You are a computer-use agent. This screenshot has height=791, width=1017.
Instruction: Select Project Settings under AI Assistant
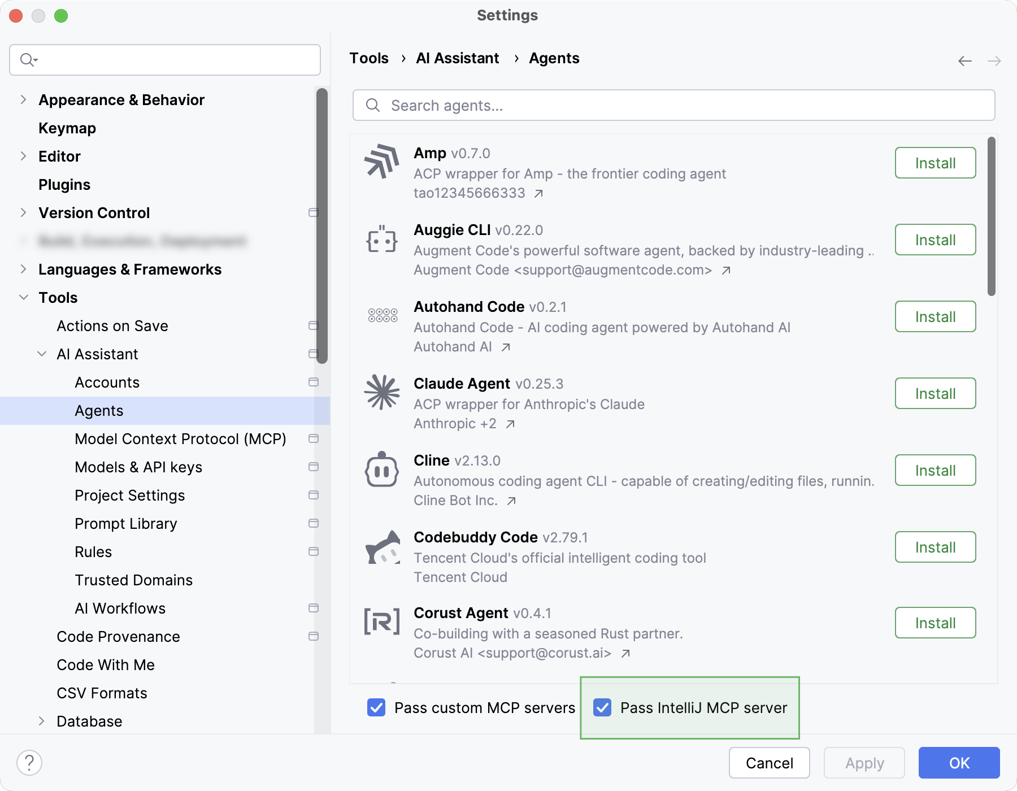coord(130,496)
